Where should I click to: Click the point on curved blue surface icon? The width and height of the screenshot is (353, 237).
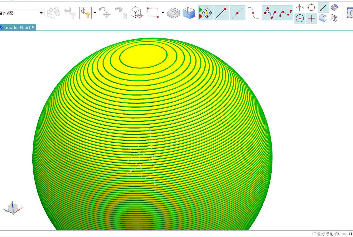pos(323,18)
